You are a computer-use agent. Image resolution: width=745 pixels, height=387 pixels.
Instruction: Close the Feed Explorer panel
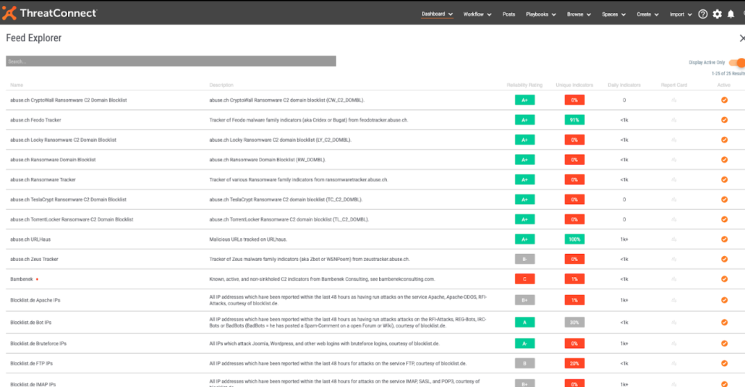pos(741,38)
